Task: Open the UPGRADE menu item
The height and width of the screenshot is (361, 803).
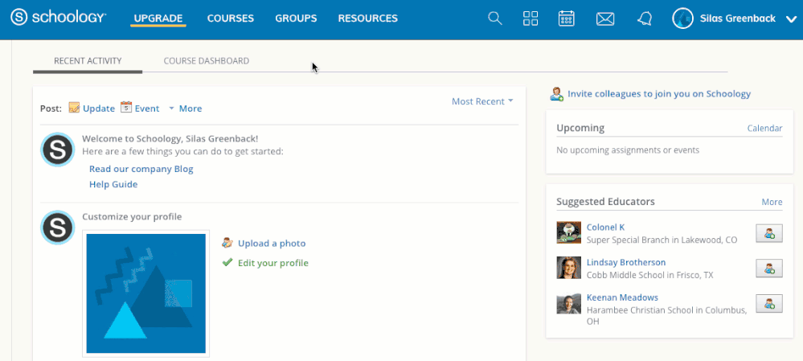Action: click(x=158, y=18)
